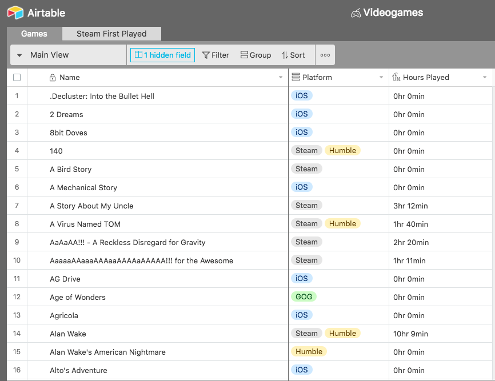Image resolution: width=495 pixels, height=381 pixels.
Task: Open the Group records menu
Action: coord(256,55)
